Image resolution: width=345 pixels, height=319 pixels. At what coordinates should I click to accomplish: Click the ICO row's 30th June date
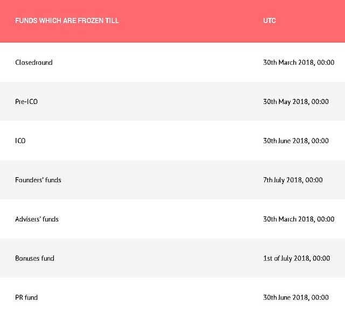tap(295, 141)
